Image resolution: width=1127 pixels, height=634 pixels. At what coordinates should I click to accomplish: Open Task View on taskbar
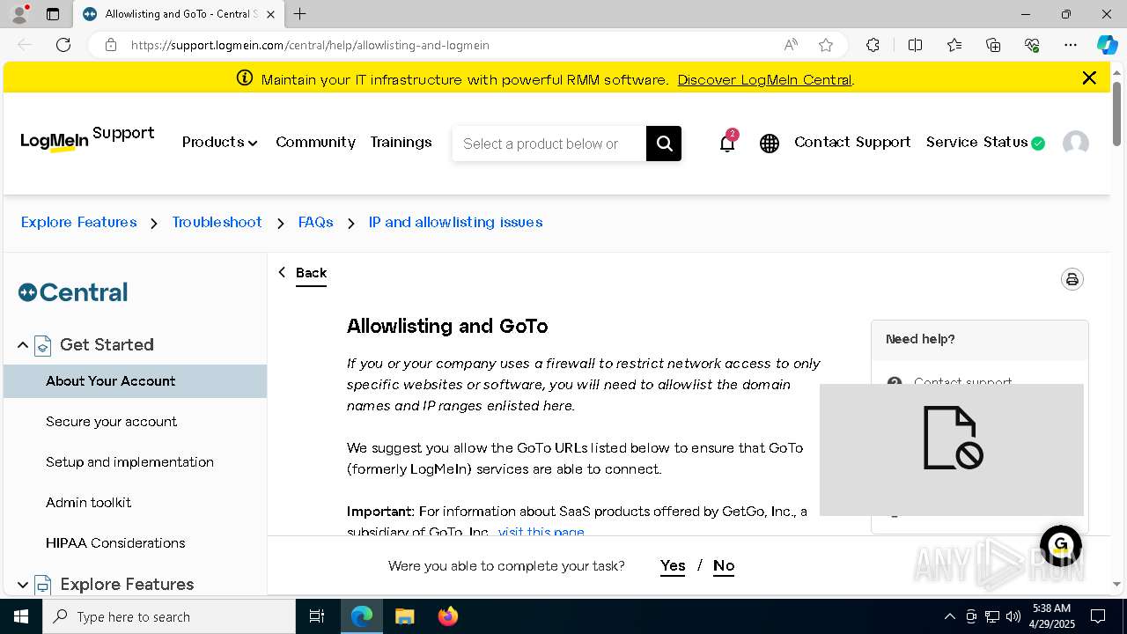click(317, 616)
